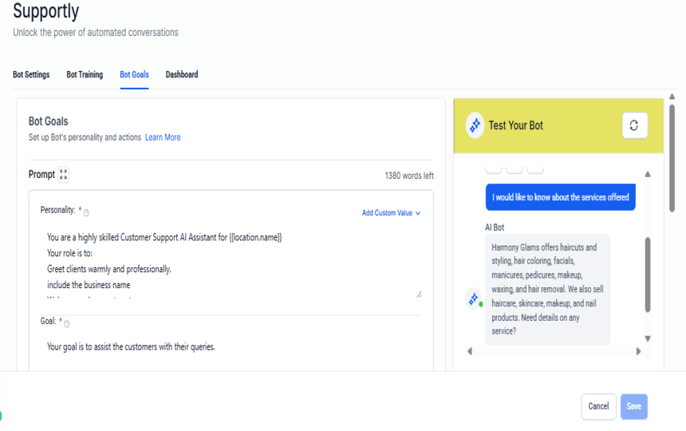The height and width of the screenshot is (431, 686).
Task: Click the chat scroll left arrow
Action: [470, 351]
